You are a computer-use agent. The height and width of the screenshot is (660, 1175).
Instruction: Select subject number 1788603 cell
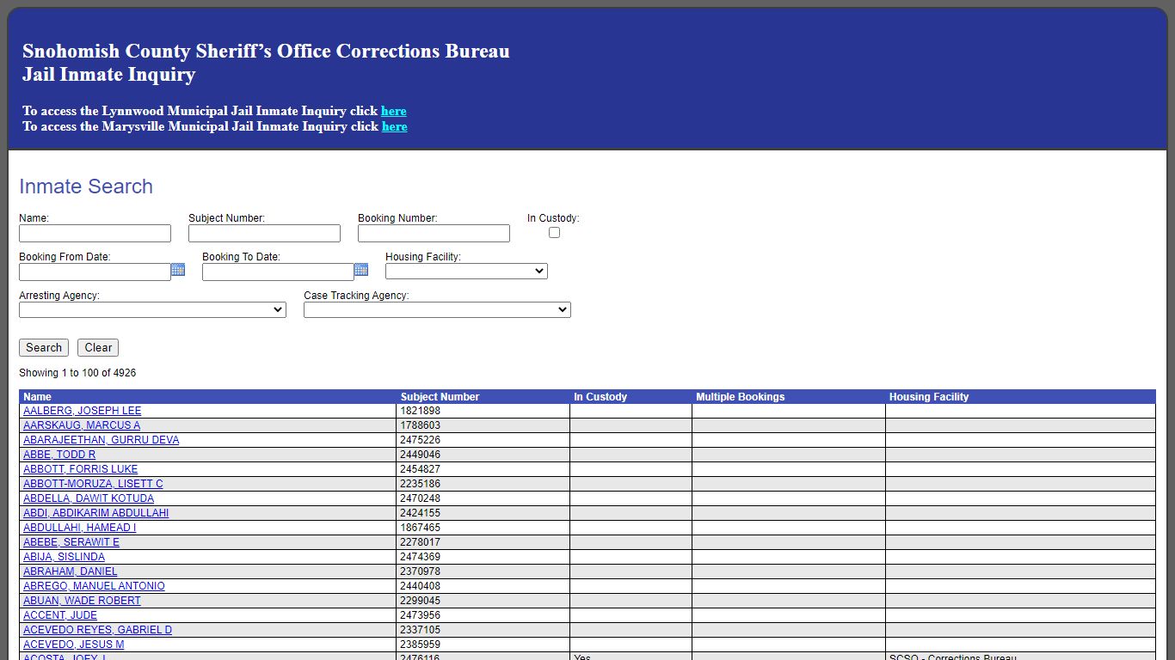483,425
